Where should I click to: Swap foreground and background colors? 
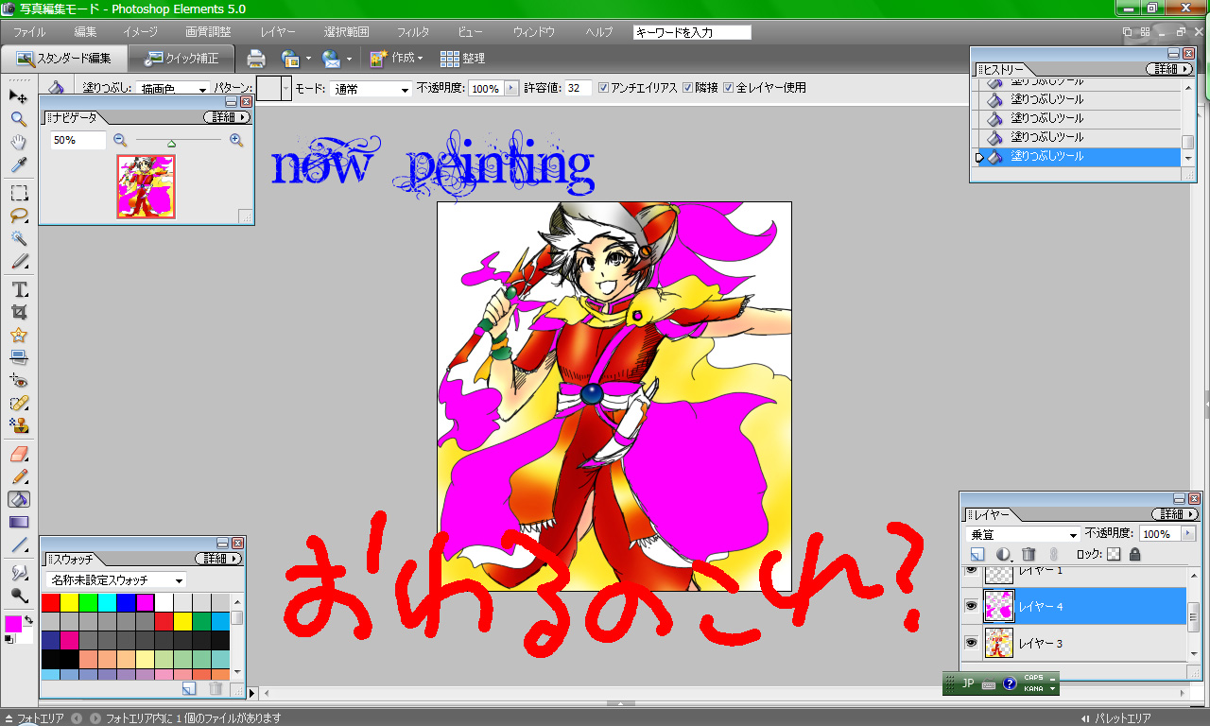pos(28,619)
